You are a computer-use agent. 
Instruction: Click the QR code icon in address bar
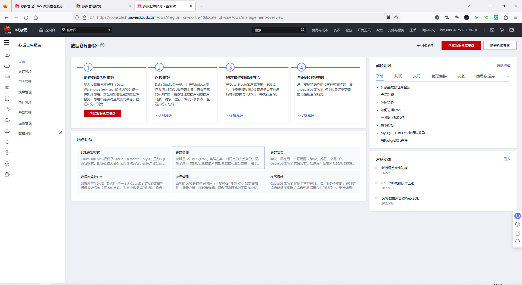(x=389, y=17)
